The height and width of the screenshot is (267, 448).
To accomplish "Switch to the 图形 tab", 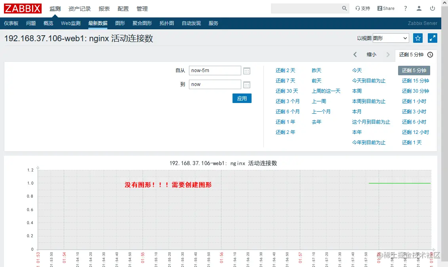I will click(120, 23).
